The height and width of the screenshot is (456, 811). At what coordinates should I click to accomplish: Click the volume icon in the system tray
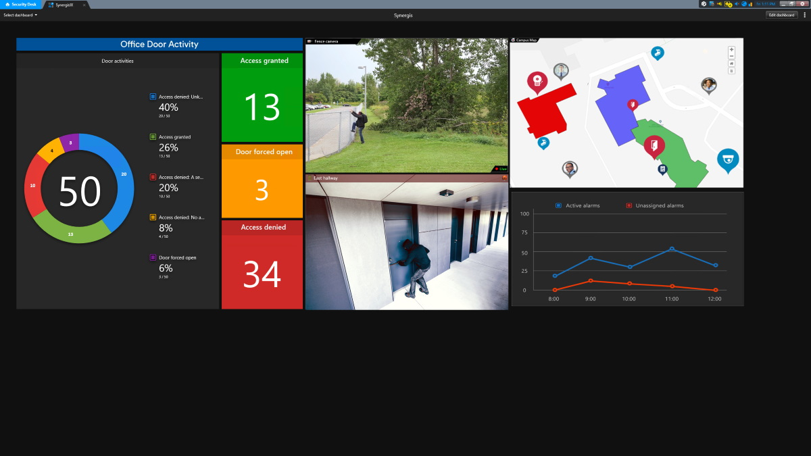737,3
